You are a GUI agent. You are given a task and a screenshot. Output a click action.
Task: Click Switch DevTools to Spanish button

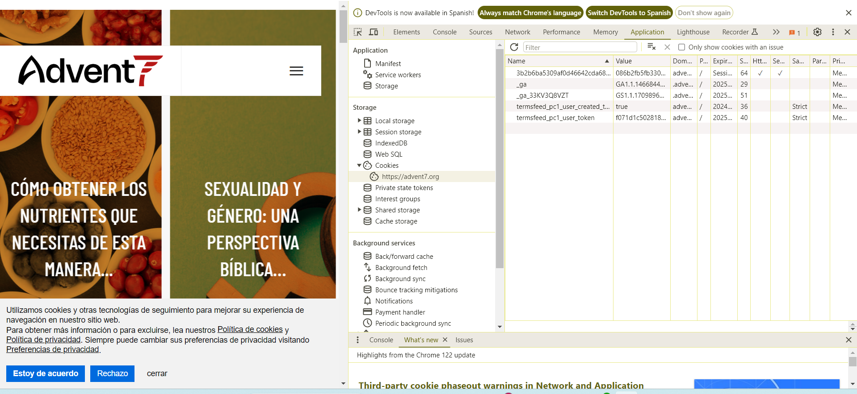pyautogui.click(x=629, y=13)
